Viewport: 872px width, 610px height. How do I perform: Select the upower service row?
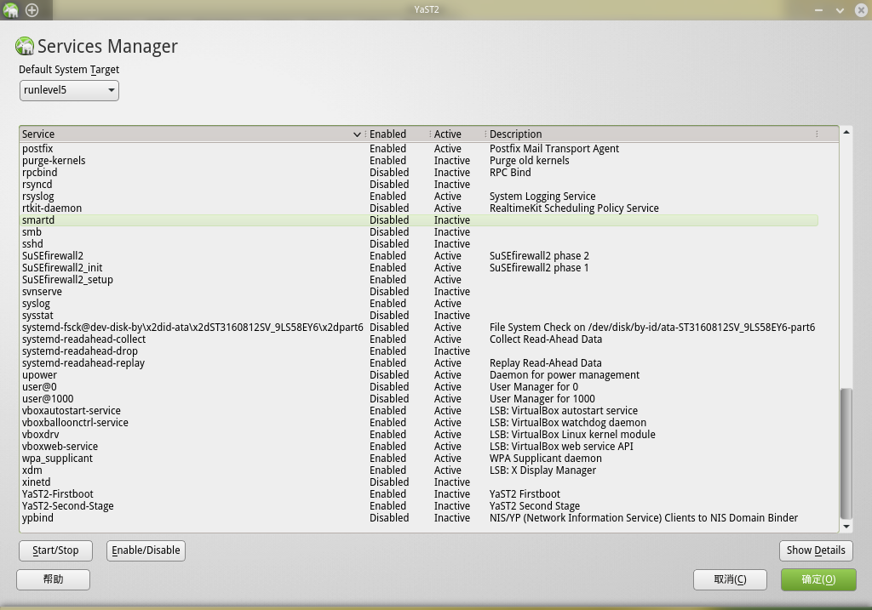pos(419,375)
